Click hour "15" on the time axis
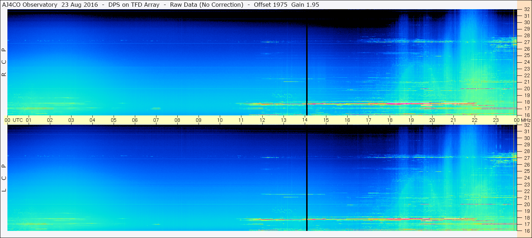Viewport: 532px width, 238px height. point(326,120)
